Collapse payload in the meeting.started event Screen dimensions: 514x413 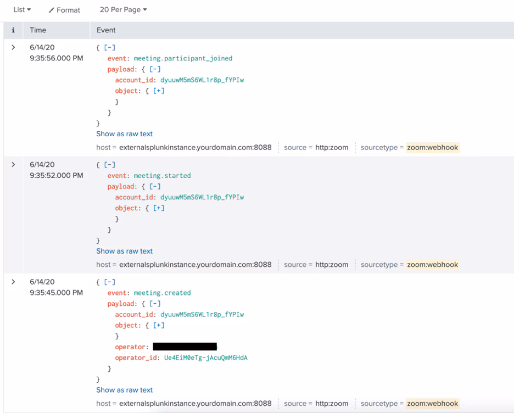[x=155, y=186]
